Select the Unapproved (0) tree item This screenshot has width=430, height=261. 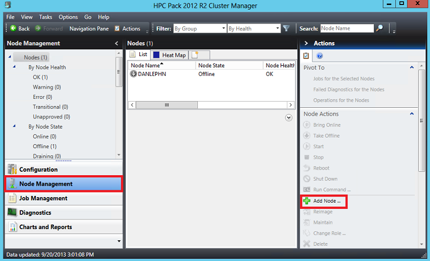click(52, 117)
